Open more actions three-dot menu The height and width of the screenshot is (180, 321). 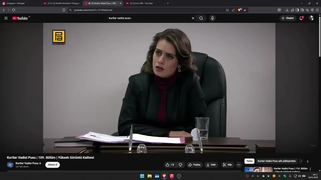pyautogui.click(x=239, y=165)
